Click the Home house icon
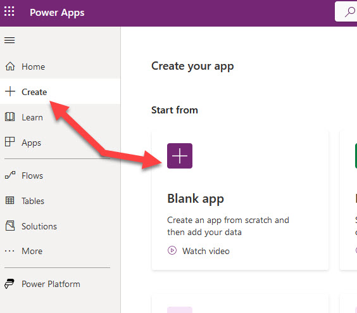This screenshot has width=357, height=313. (10, 67)
